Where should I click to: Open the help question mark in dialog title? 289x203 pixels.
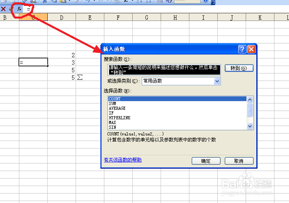pos(242,49)
